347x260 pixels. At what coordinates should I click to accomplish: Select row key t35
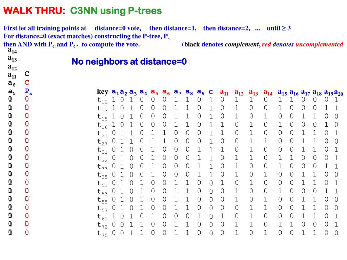coord(102,175)
